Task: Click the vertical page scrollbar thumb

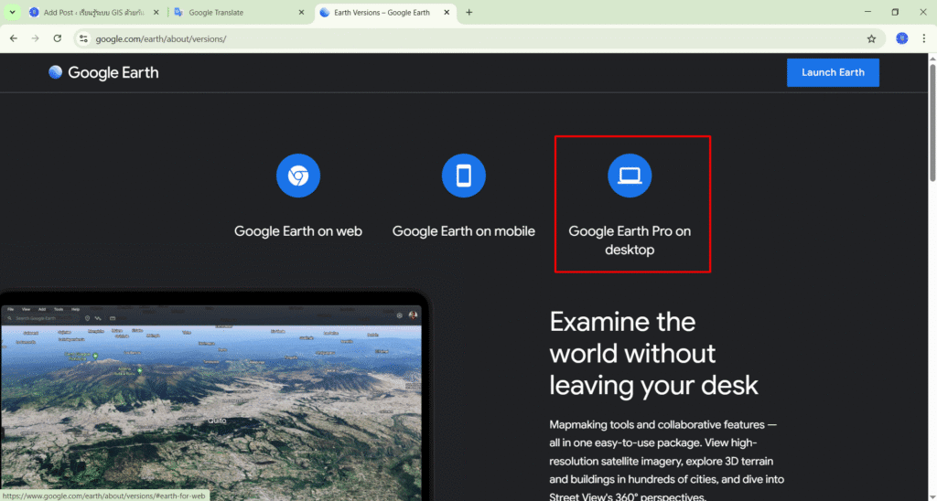Action: pyautogui.click(x=932, y=123)
